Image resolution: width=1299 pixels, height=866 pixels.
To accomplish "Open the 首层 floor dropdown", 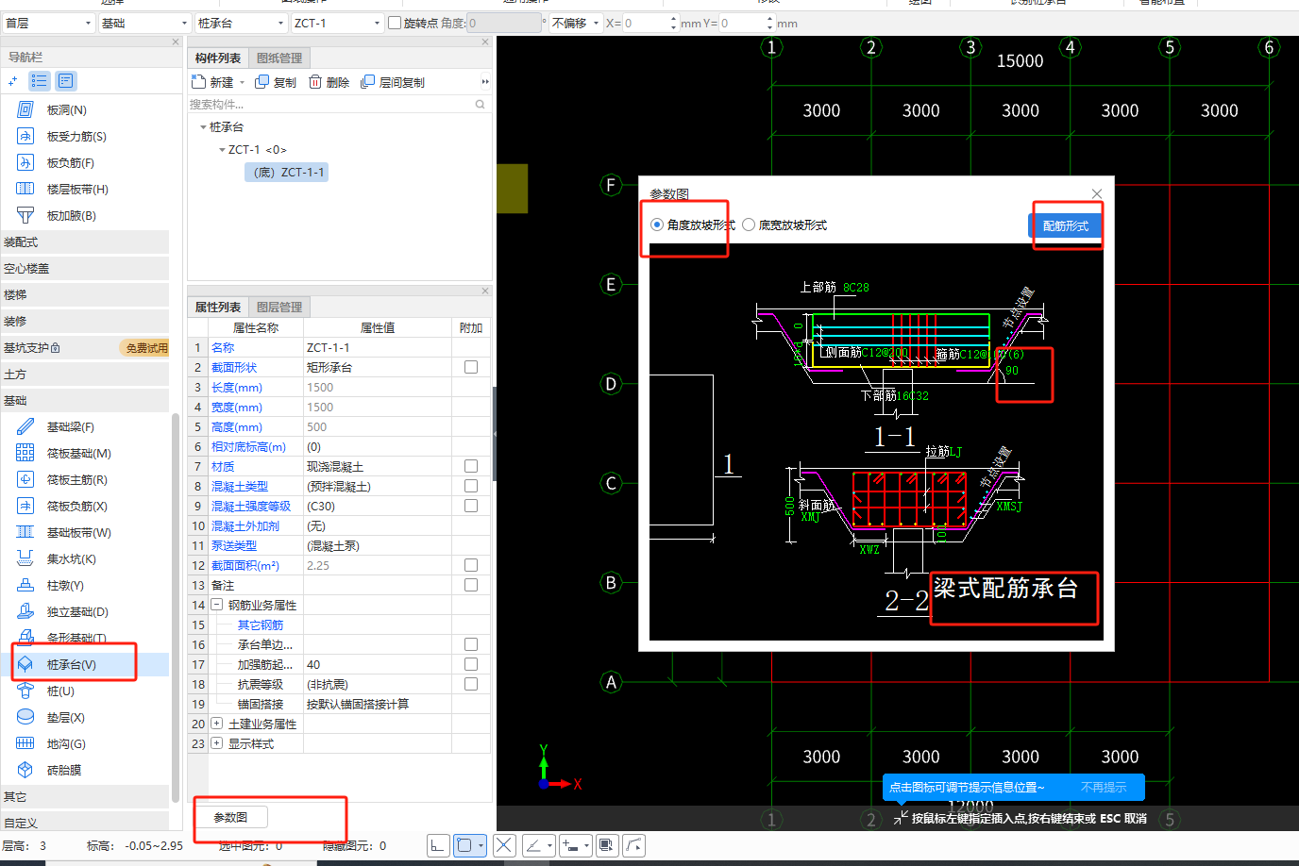I will coord(48,23).
